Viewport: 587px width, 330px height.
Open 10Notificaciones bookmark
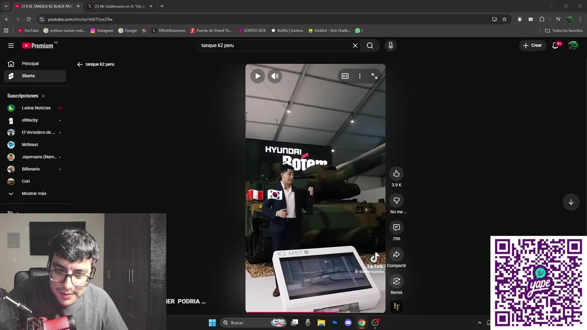click(168, 30)
